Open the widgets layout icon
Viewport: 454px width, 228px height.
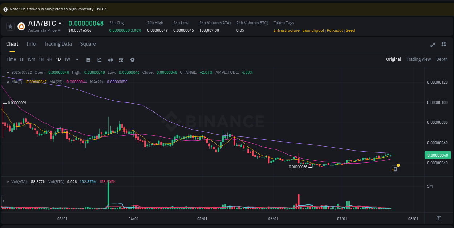tap(443, 45)
